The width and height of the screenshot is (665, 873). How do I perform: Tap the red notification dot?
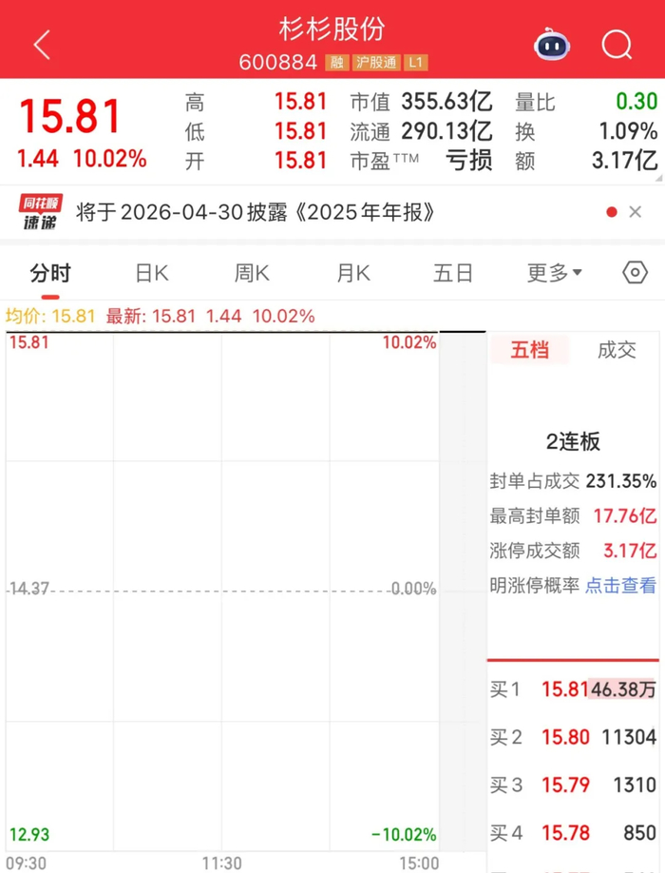click(612, 212)
